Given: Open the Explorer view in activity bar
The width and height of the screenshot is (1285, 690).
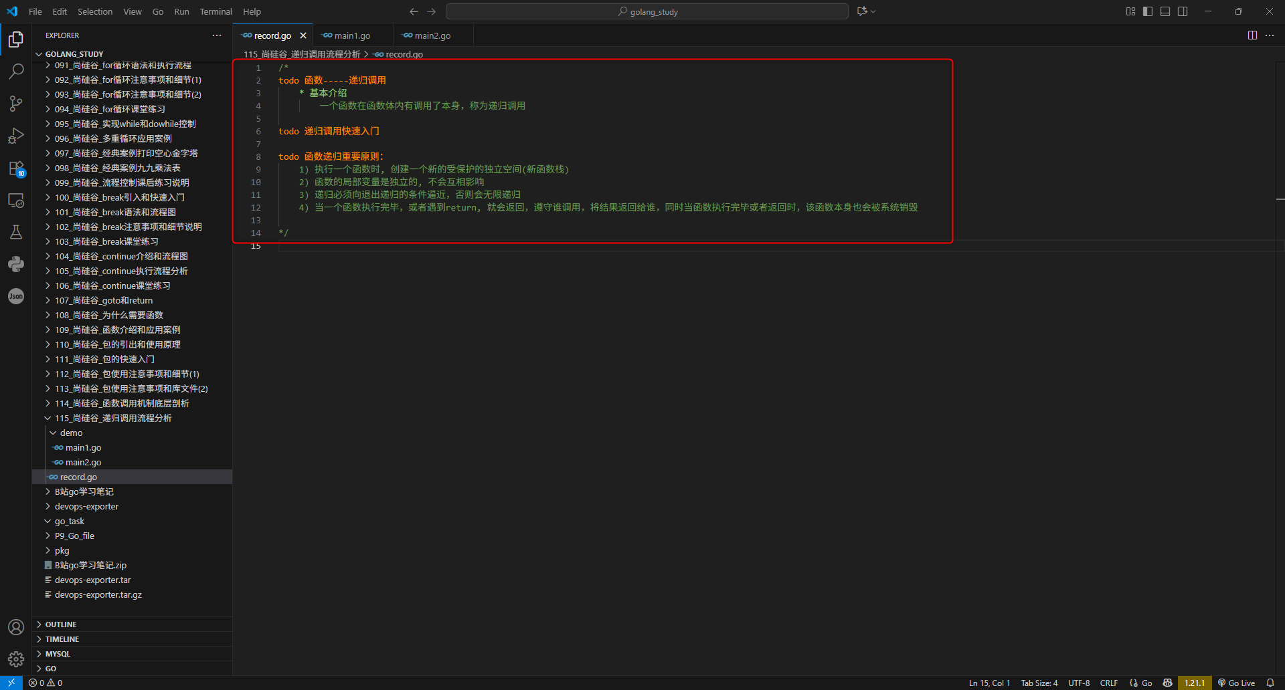Looking at the screenshot, I should (16, 39).
